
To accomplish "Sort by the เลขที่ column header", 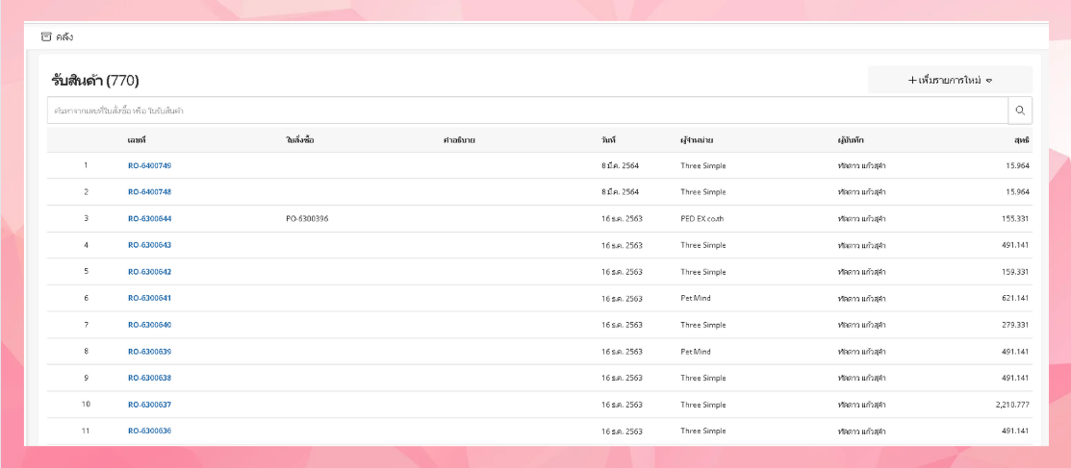I will click(x=137, y=140).
